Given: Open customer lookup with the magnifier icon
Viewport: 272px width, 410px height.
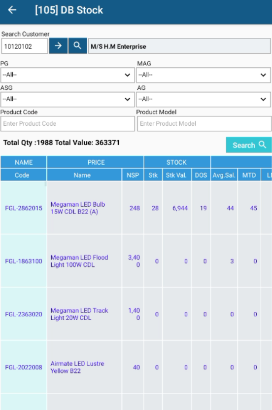Looking at the screenshot, I should pyautogui.click(x=77, y=46).
